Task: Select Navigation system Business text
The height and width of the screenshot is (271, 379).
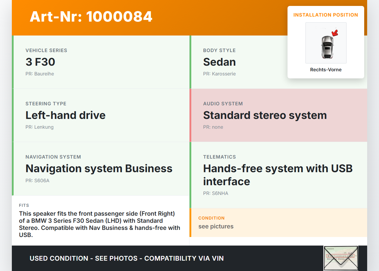Action: pyautogui.click(x=99, y=169)
